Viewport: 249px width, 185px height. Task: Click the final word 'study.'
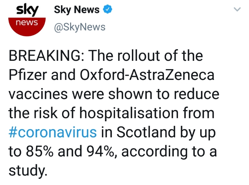coord(28,171)
